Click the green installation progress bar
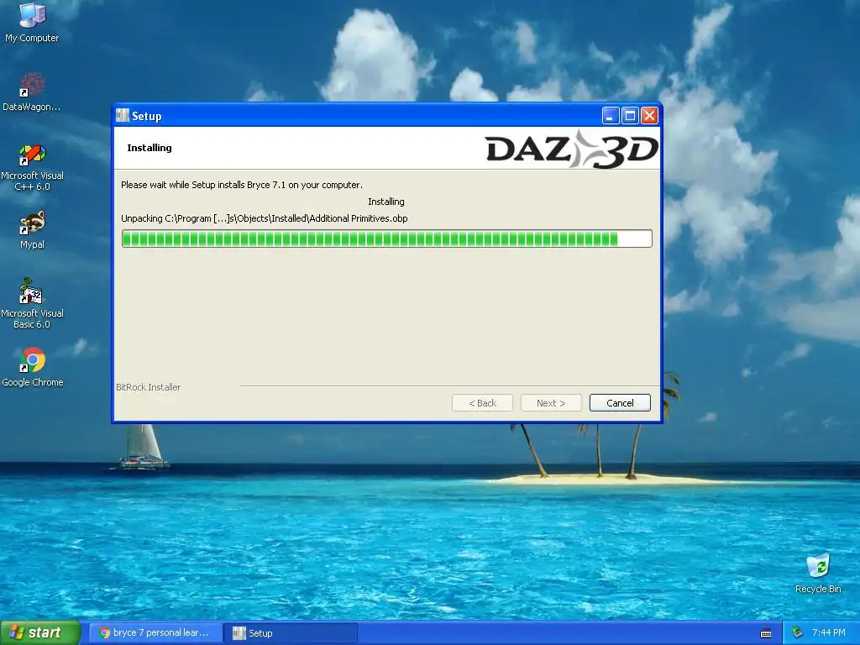 pyautogui.click(x=386, y=239)
